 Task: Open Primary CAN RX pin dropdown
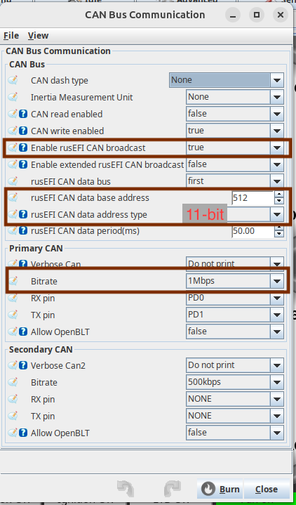coord(235,298)
